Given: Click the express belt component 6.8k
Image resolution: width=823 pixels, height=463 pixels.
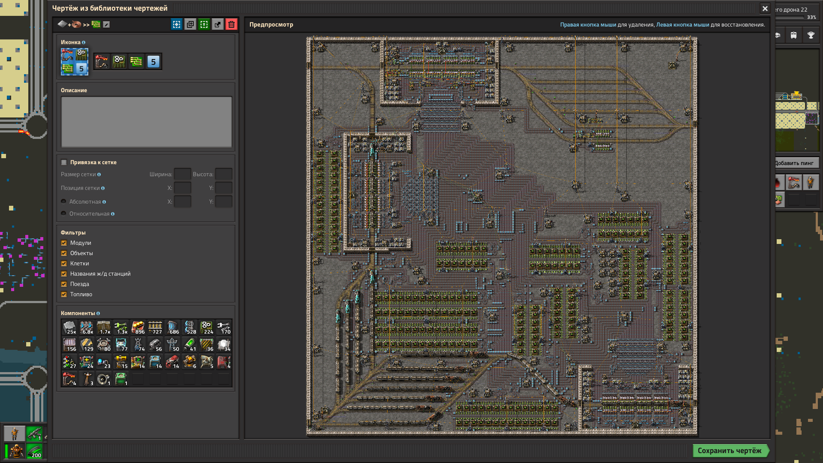Looking at the screenshot, I should coord(87,328).
